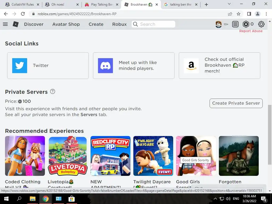Open the Avatar Shop menu item
Viewport: 272px width, 204px height.
pyautogui.click(x=66, y=24)
